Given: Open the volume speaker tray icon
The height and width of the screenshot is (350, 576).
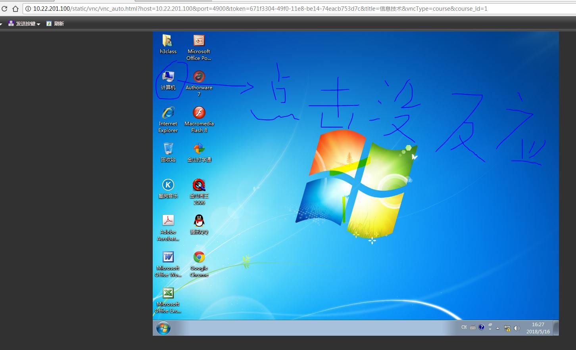Looking at the screenshot, I should (x=516, y=328).
